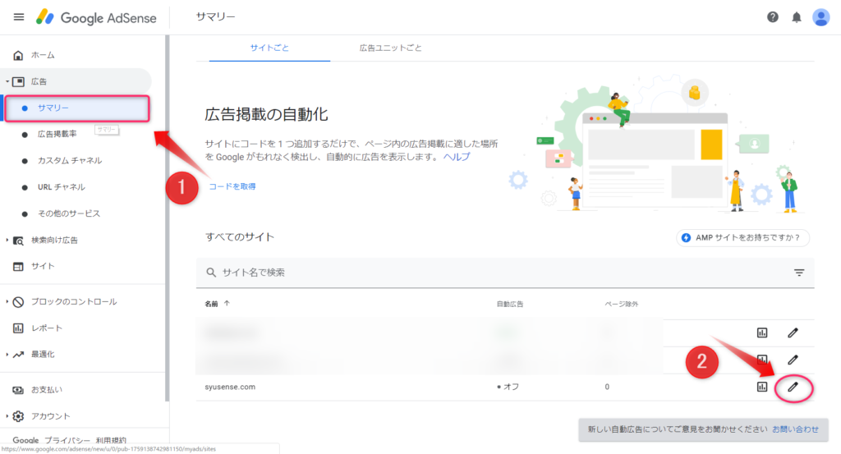The image size is (841, 454).
Task: Open the Help question mark icon
Action: click(772, 17)
